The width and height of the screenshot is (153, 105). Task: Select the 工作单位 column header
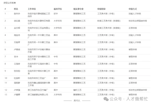(32, 9)
